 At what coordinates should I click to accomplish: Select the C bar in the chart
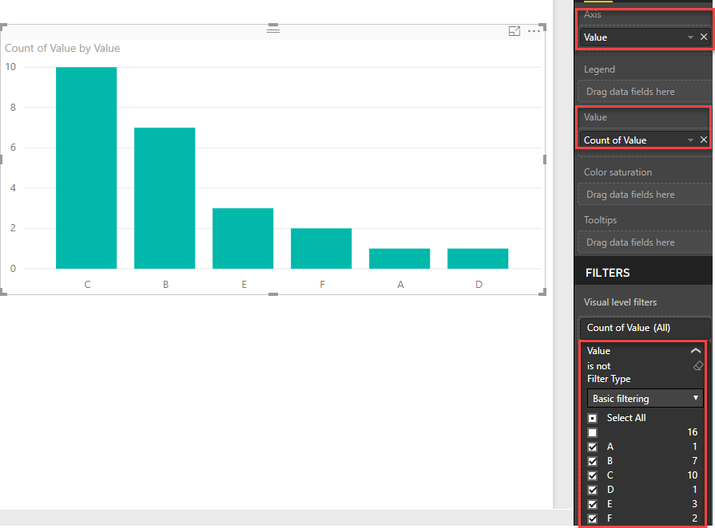[86, 168]
